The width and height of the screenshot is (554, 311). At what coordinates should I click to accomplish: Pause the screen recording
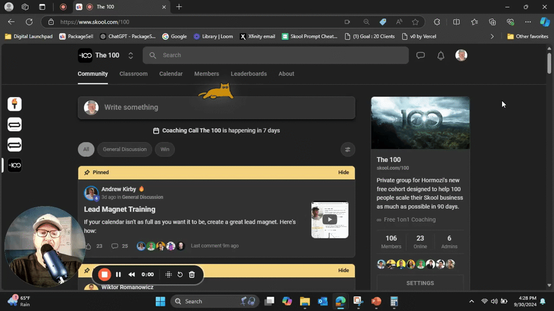[118, 274]
